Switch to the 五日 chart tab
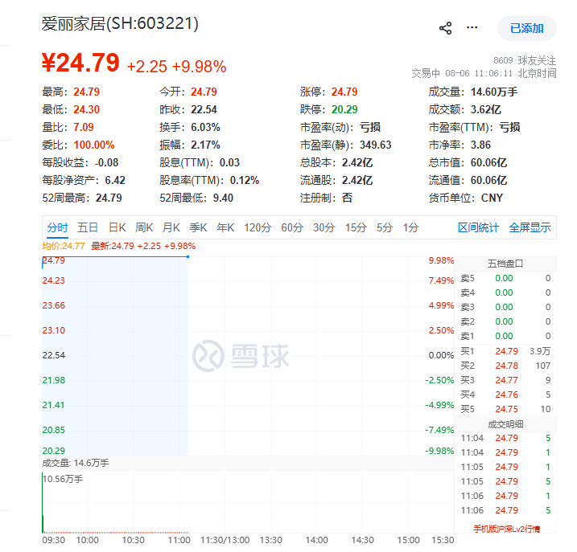 coord(88,228)
